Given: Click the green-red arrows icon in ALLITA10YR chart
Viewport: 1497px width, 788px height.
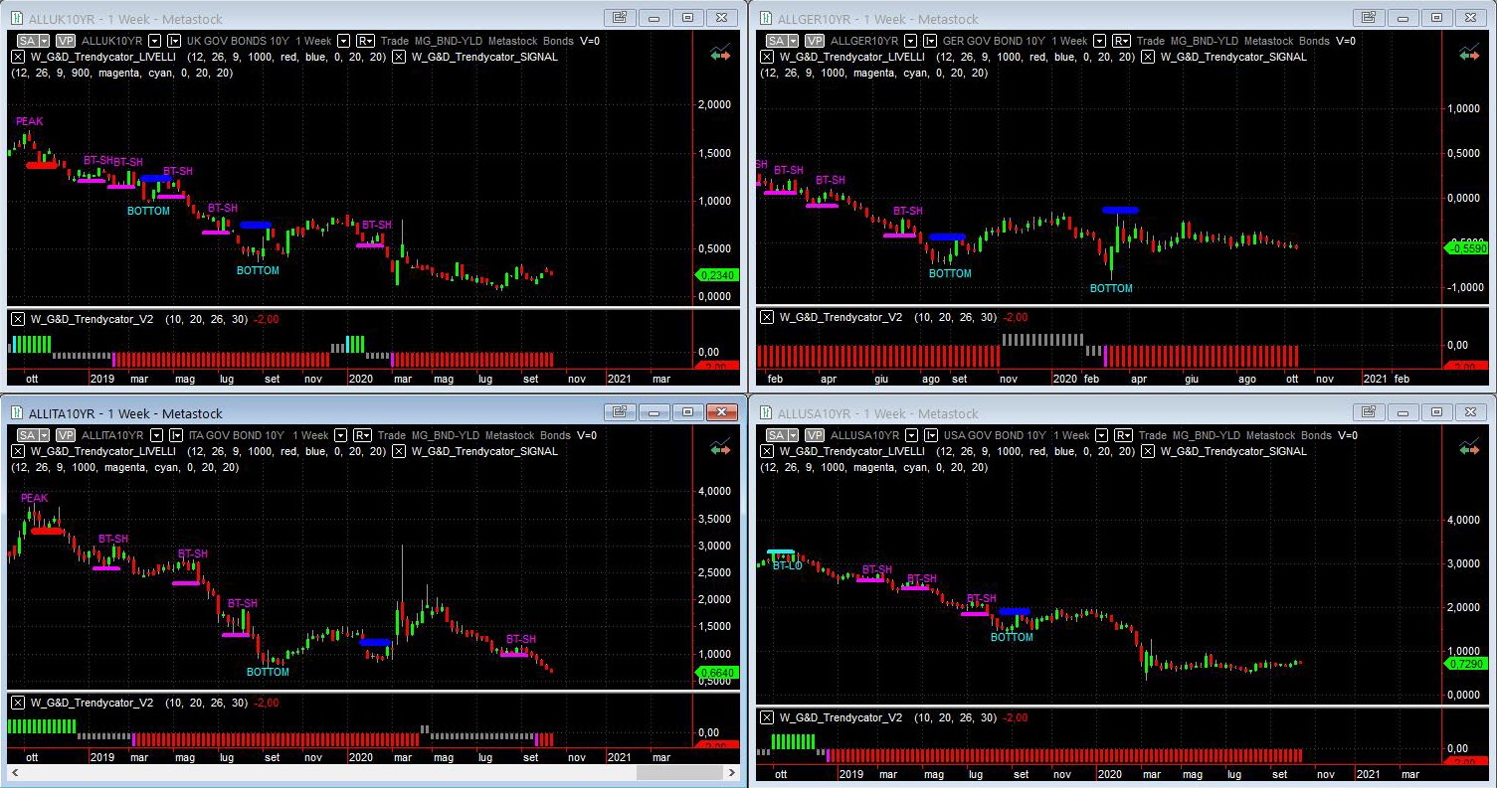Looking at the screenshot, I should 720,448.
